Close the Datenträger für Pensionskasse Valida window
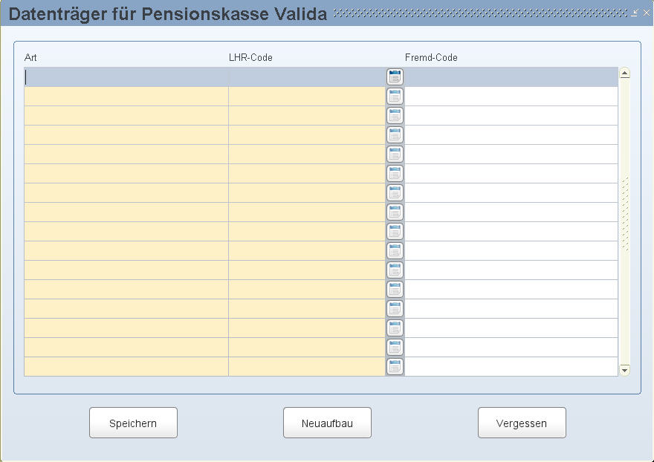Viewport: 654px width, 462px height. coord(647,13)
